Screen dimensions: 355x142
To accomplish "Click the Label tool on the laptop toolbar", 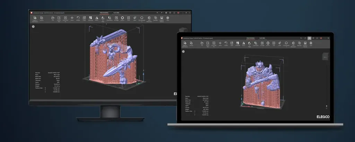I will click(x=280, y=44).
